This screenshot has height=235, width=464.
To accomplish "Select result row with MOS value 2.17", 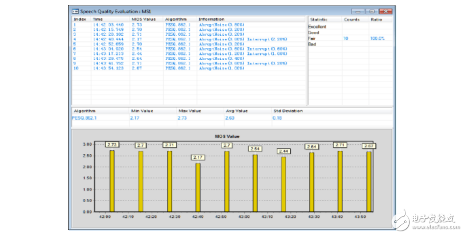I will (137, 39).
